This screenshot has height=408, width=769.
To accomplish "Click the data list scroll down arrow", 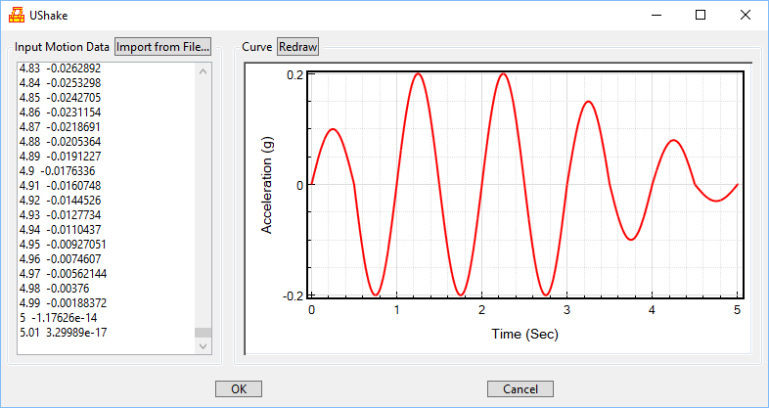I will click(204, 346).
